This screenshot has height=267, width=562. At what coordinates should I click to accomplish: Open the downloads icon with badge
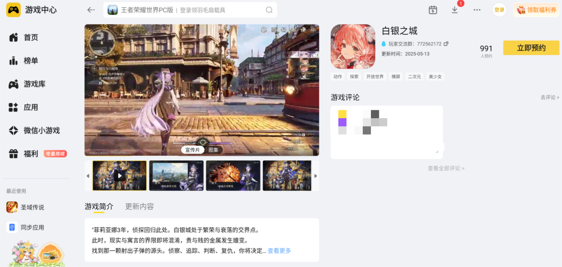tap(455, 10)
